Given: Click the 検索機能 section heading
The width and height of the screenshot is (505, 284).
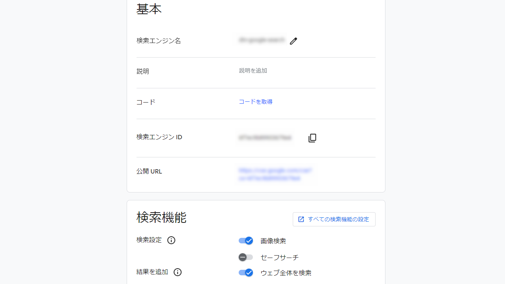Looking at the screenshot, I should 161,217.
